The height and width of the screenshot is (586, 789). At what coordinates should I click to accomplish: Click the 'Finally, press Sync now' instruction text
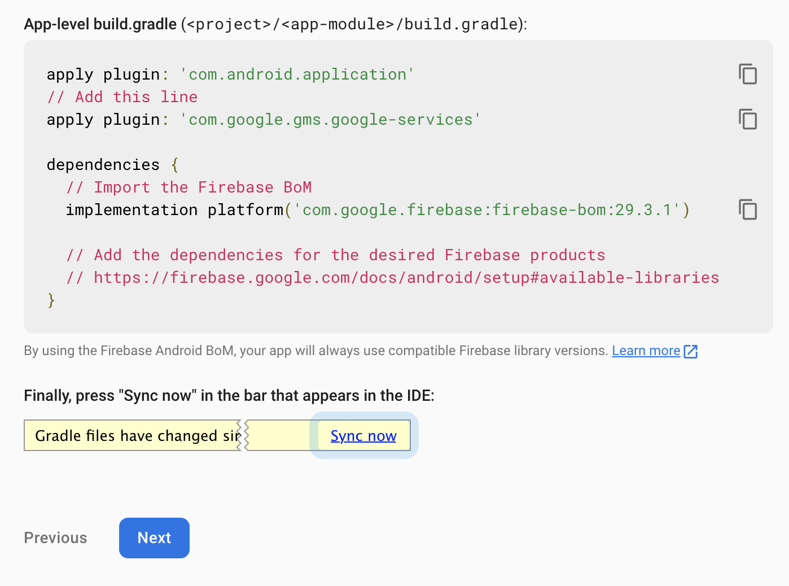229,396
